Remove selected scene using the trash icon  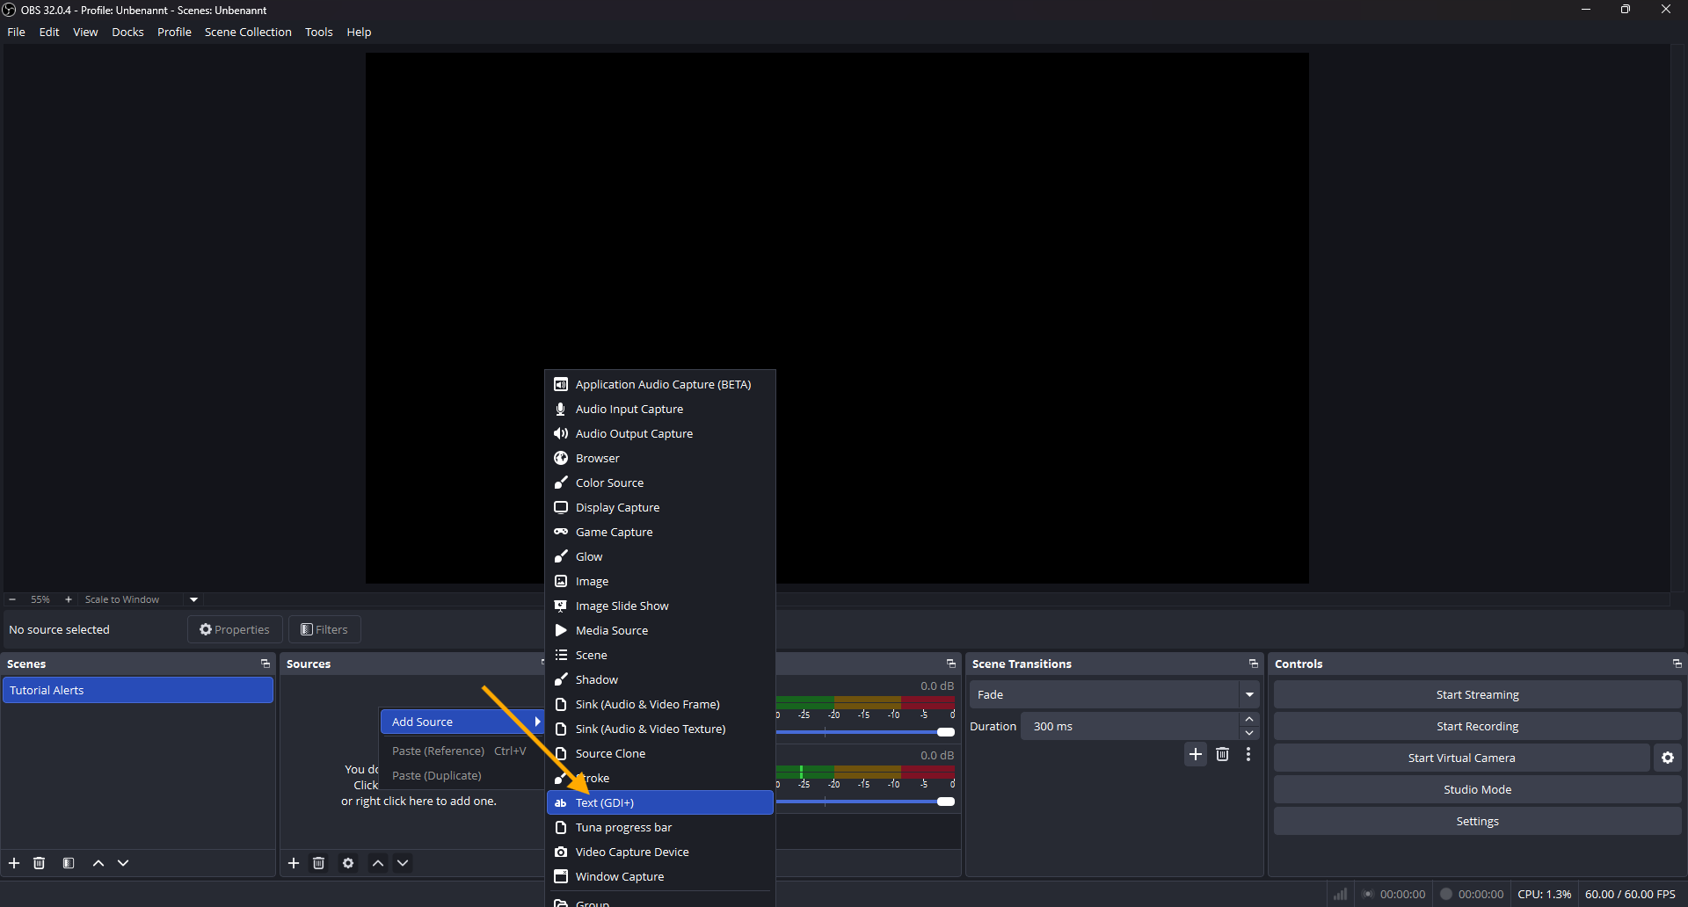(x=40, y=863)
